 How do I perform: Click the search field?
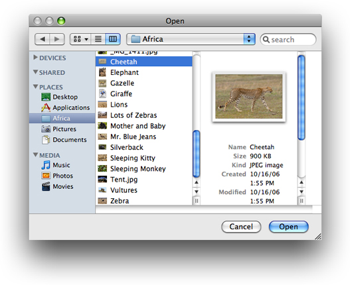click(x=288, y=40)
